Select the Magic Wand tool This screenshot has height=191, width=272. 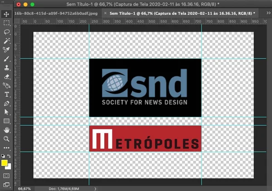(x=6, y=41)
